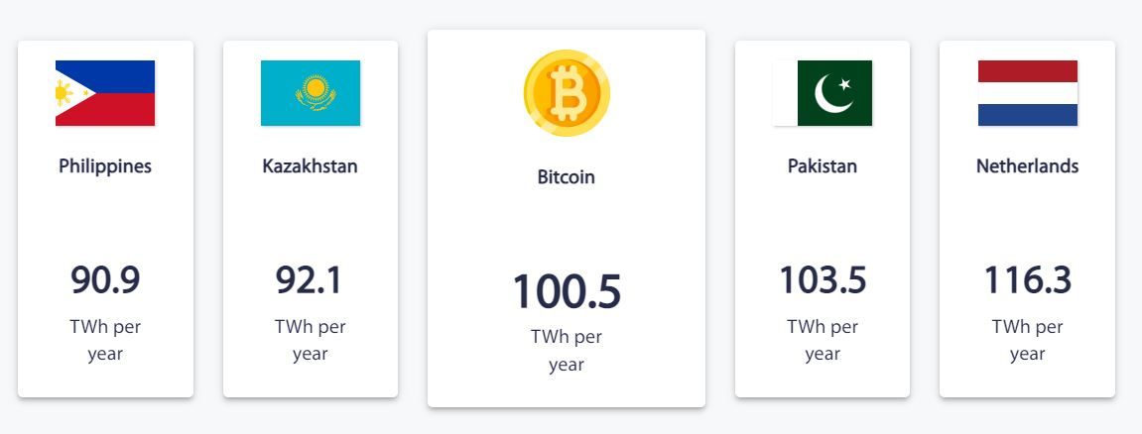Screen dimensions: 1142x434
Task: Select the Netherlands country name label
Action: tap(1028, 165)
